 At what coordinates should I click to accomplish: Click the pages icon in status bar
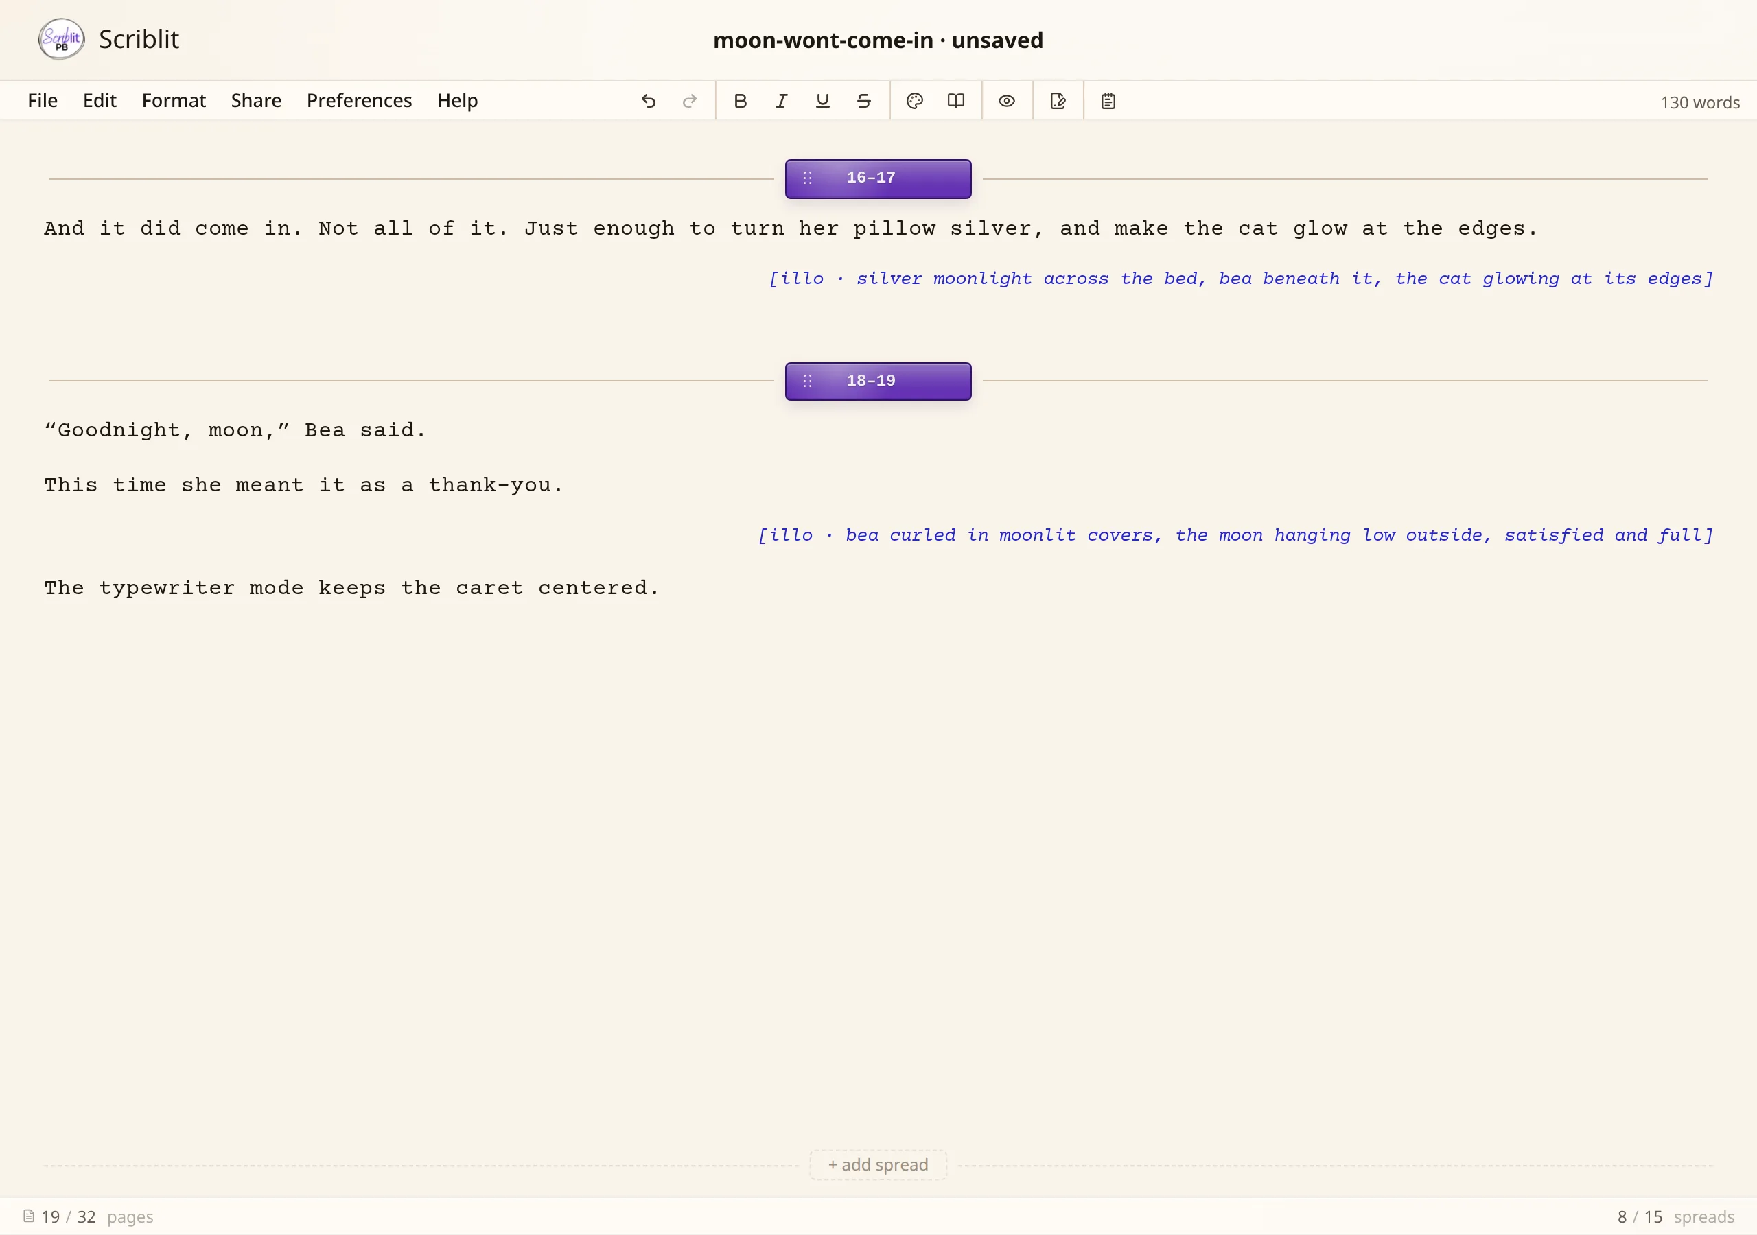pyautogui.click(x=28, y=1216)
